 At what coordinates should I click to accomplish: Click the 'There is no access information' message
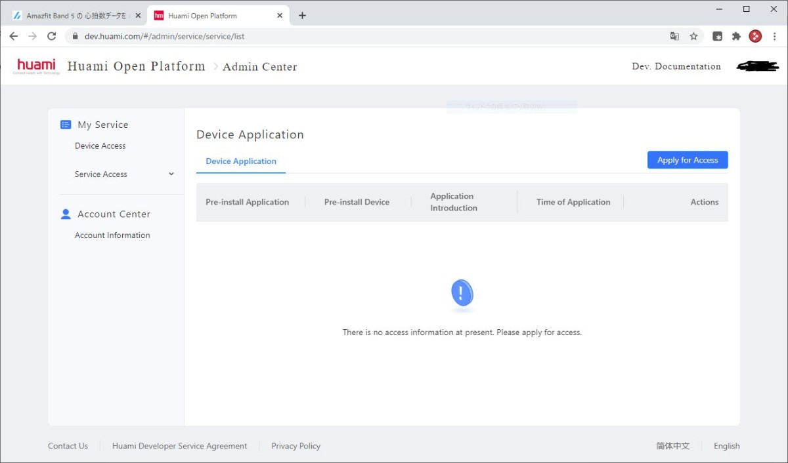click(462, 332)
